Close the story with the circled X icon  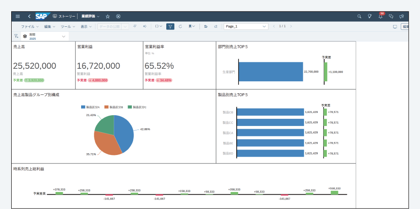(118, 17)
